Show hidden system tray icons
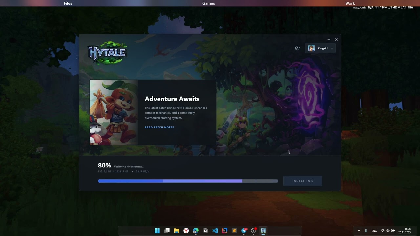420x236 pixels. [x=359, y=231]
